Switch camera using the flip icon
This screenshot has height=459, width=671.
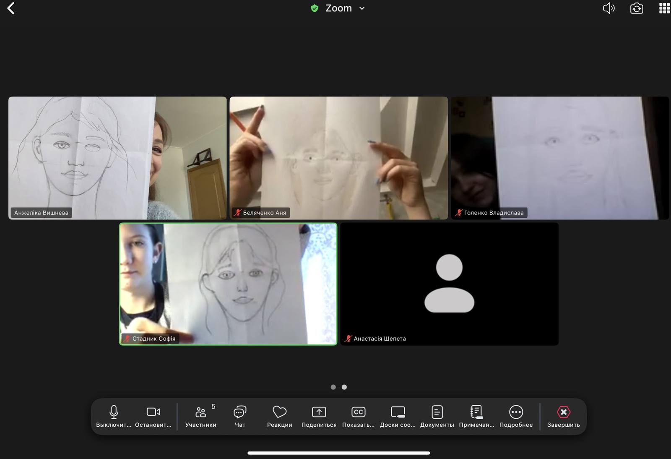[x=637, y=8]
